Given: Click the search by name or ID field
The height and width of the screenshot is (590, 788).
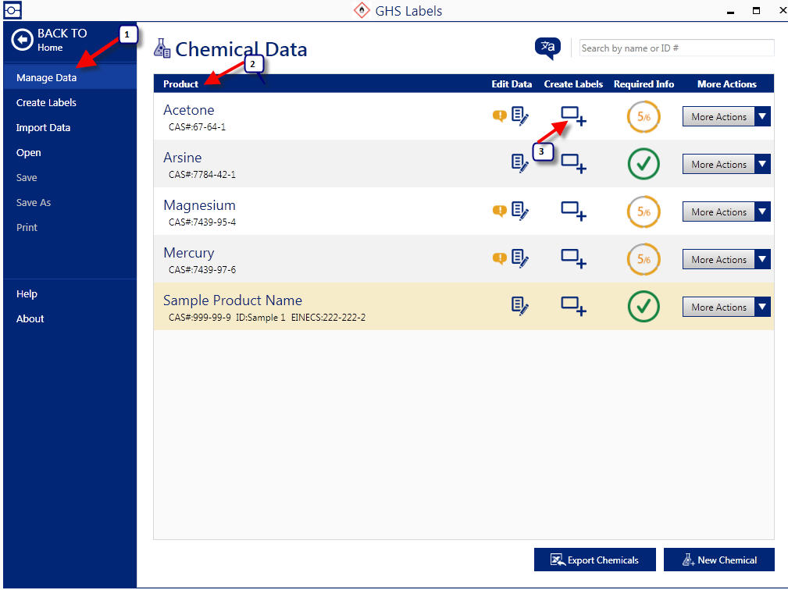Looking at the screenshot, I should pos(676,48).
